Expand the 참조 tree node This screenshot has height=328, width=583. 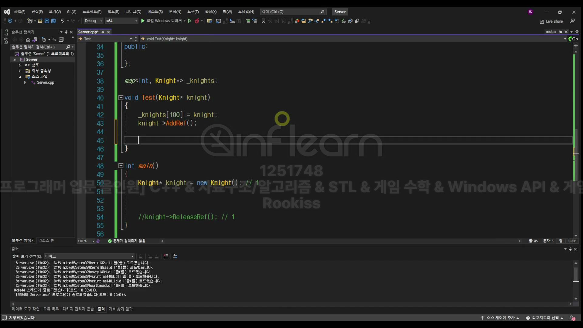click(20, 65)
